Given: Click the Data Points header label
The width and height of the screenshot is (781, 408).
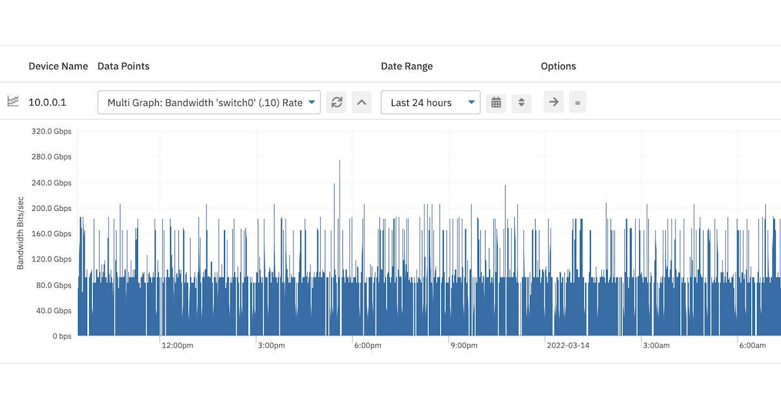Looking at the screenshot, I should [x=123, y=66].
